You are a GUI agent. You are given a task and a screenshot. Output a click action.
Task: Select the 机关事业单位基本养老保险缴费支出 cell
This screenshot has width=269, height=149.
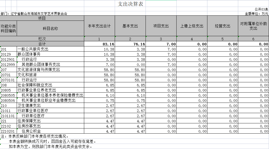point(50,95)
